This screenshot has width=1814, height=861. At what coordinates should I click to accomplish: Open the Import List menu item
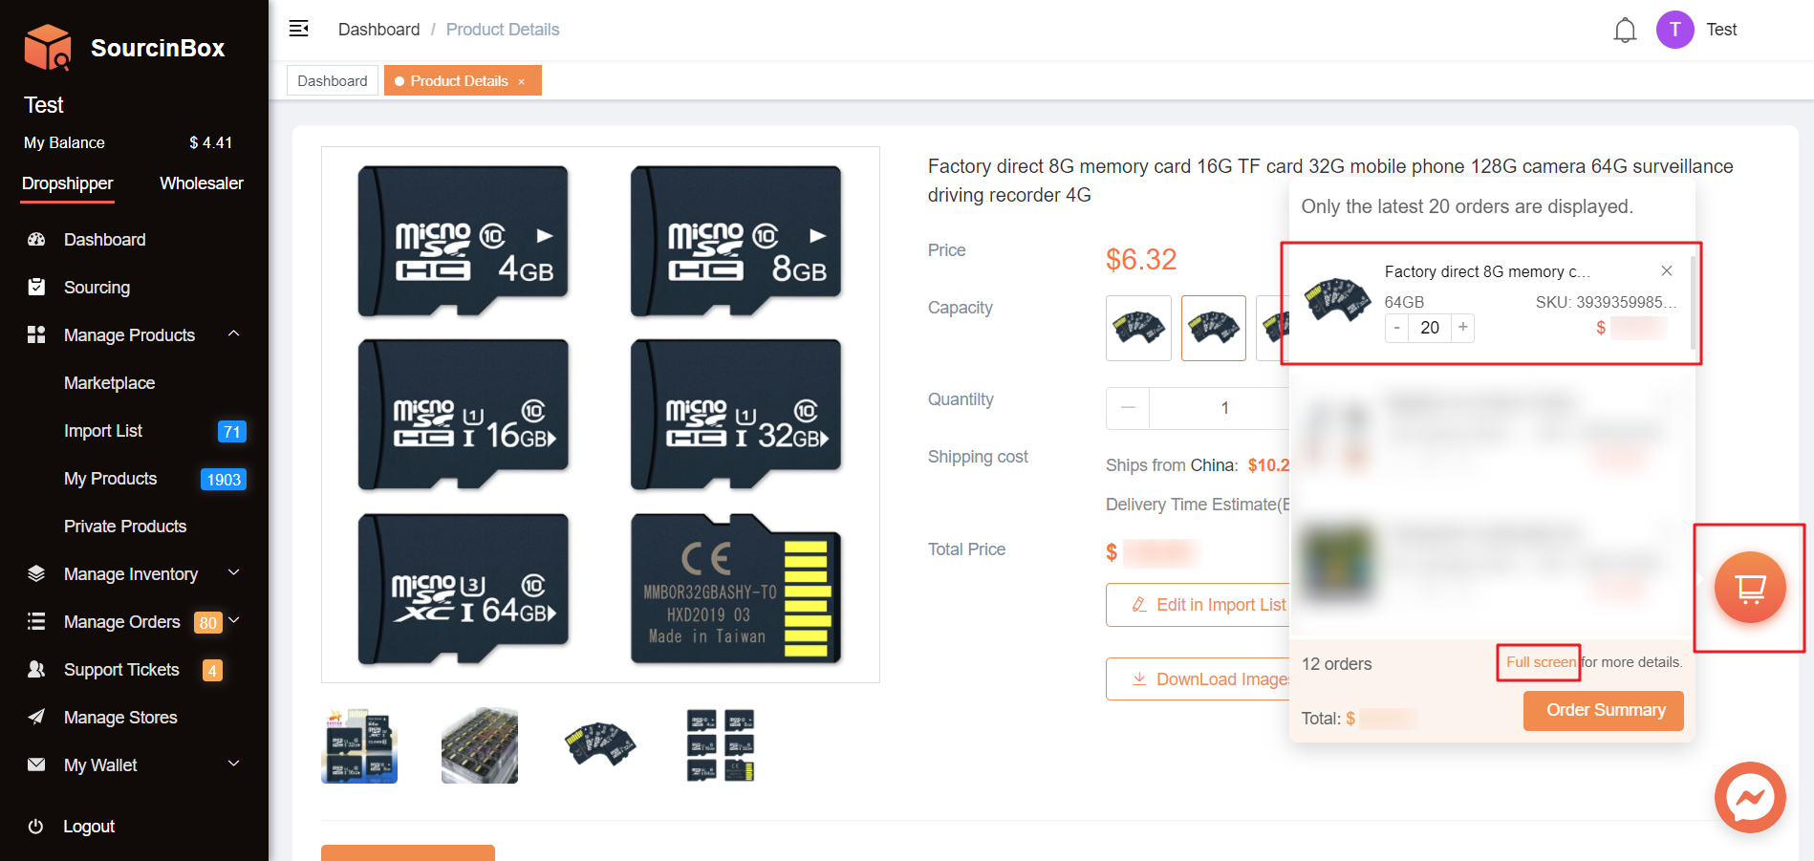(103, 431)
